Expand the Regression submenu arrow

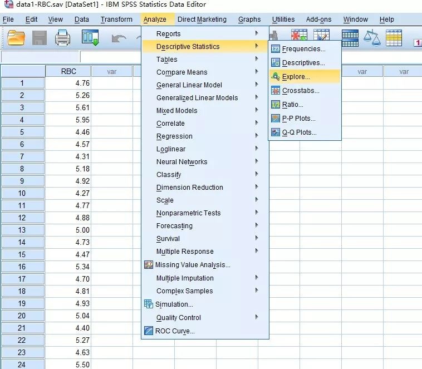pos(257,136)
